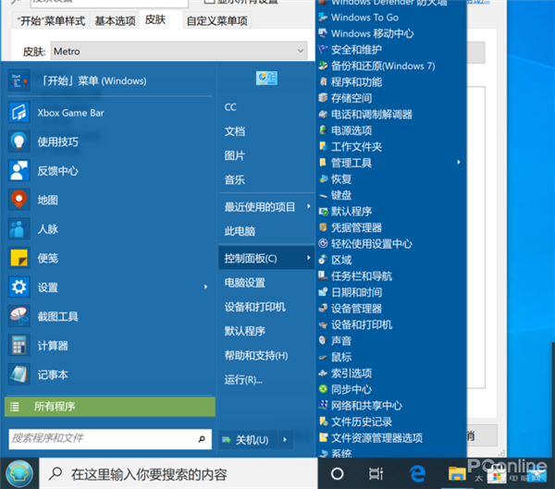
Task: Open Task View on taskbar
Action: coord(376,473)
